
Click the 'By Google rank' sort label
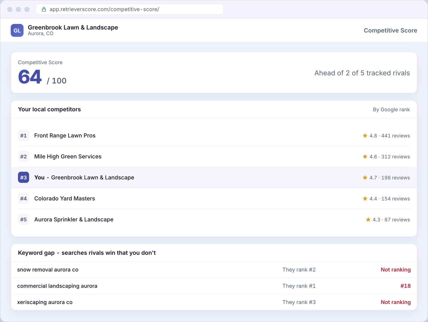(x=391, y=109)
